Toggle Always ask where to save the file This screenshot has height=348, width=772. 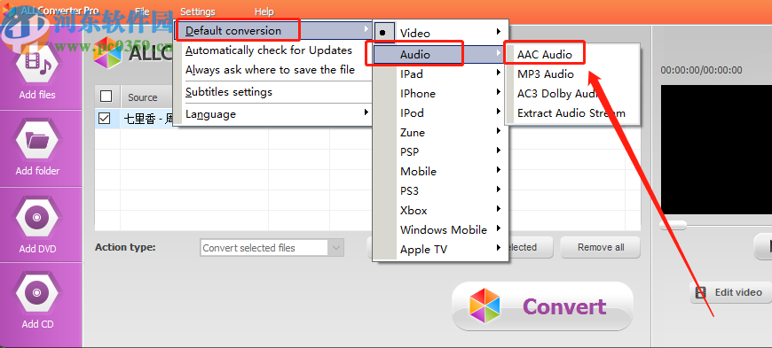coord(272,70)
